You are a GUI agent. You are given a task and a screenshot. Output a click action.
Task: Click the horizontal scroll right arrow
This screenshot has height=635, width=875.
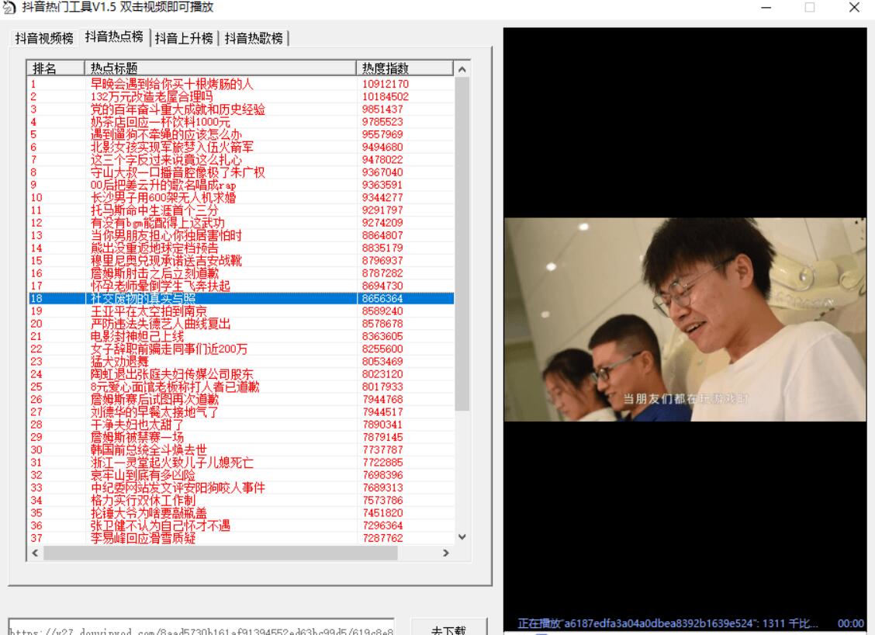pos(446,553)
